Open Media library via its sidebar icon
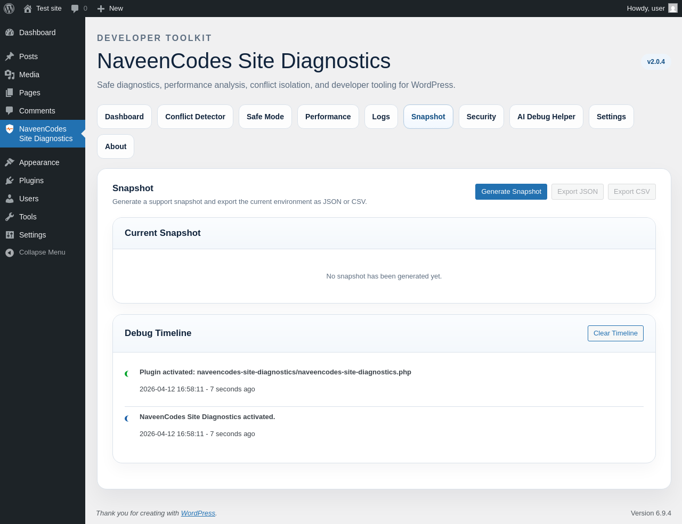This screenshot has height=524, width=682. click(10, 75)
